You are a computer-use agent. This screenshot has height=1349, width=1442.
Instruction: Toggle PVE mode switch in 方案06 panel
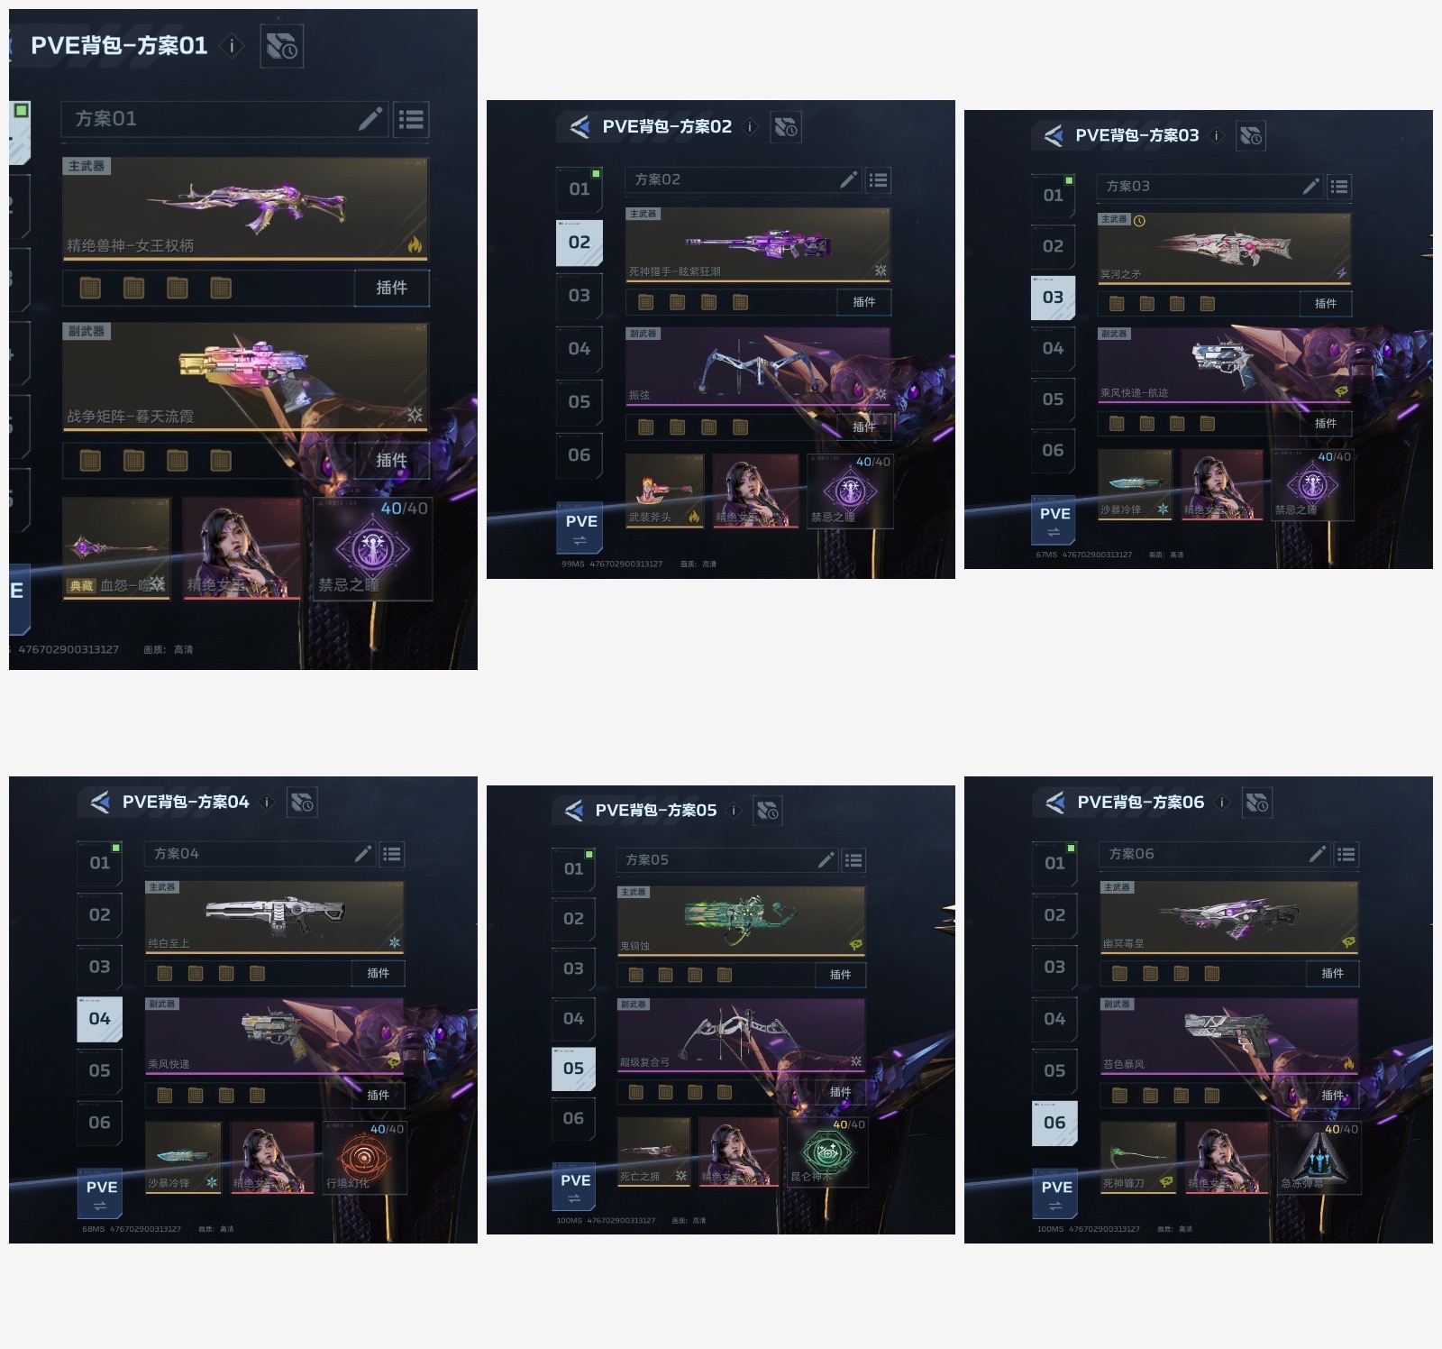tap(1056, 1194)
